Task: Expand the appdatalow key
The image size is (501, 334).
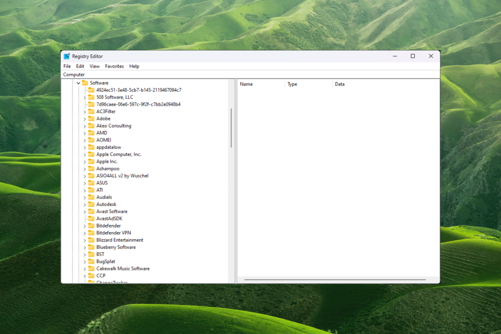Action: (85, 148)
